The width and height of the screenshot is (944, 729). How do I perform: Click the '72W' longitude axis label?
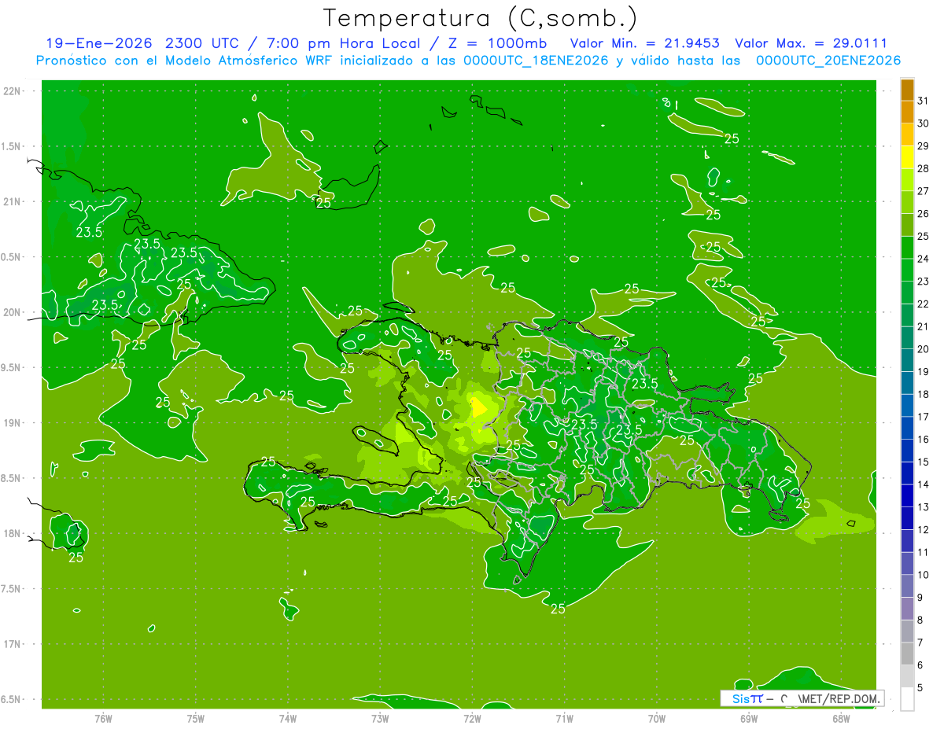point(472,718)
